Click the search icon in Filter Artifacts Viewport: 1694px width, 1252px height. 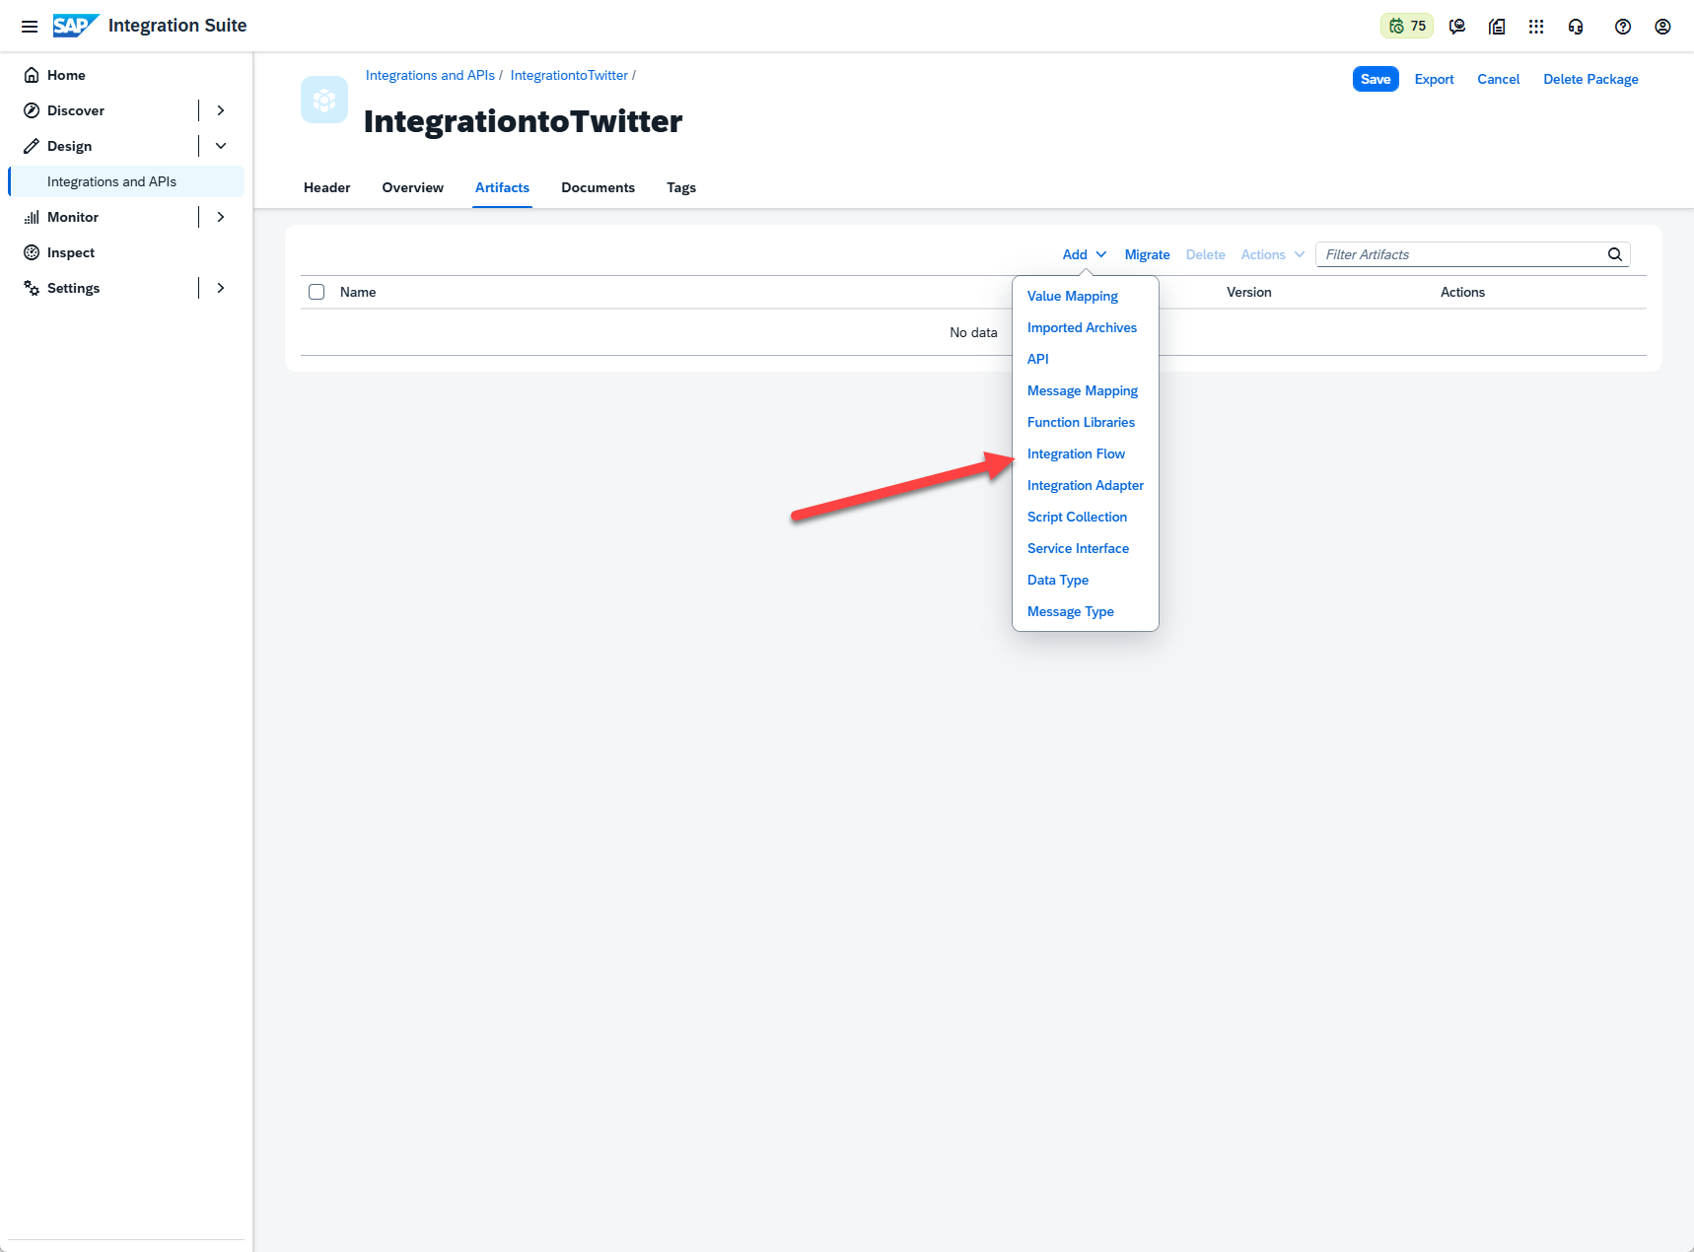tap(1614, 254)
